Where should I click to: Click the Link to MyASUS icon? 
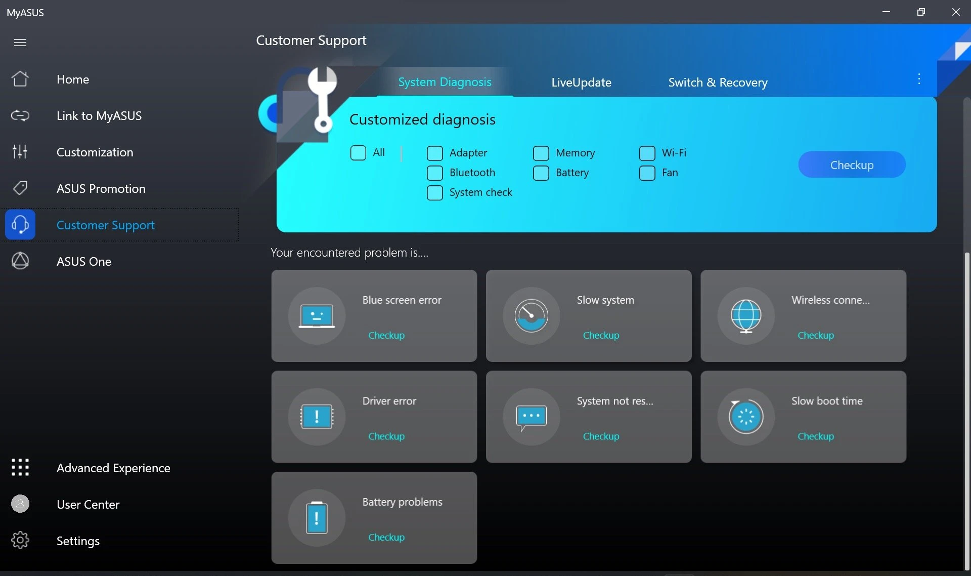click(20, 115)
